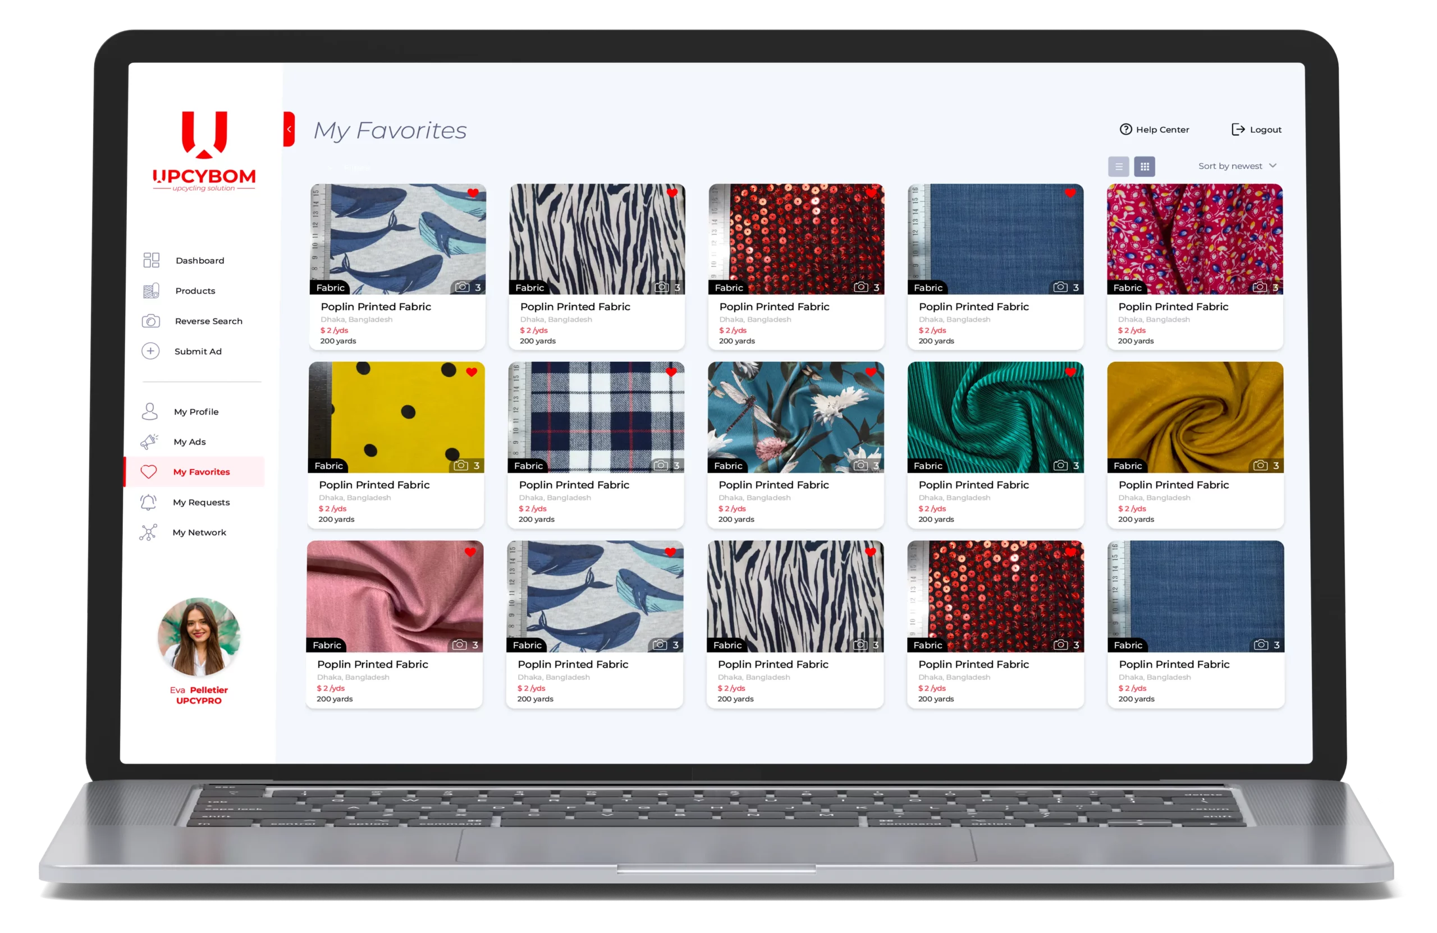1437x933 pixels.
Task: Click the My Network nodes icon
Action: pos(148,532)
